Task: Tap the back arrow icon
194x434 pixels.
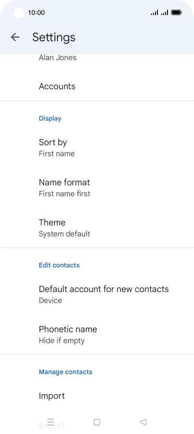Action: coord(15,37)
